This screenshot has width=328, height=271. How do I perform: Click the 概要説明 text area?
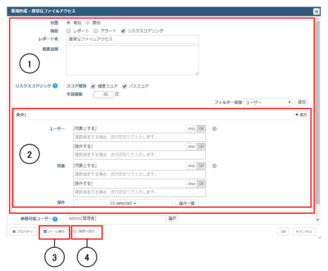(x=133, y=60)
